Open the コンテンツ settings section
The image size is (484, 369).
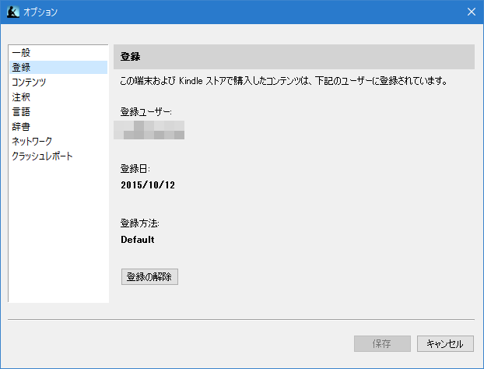[x=58, y=83]
